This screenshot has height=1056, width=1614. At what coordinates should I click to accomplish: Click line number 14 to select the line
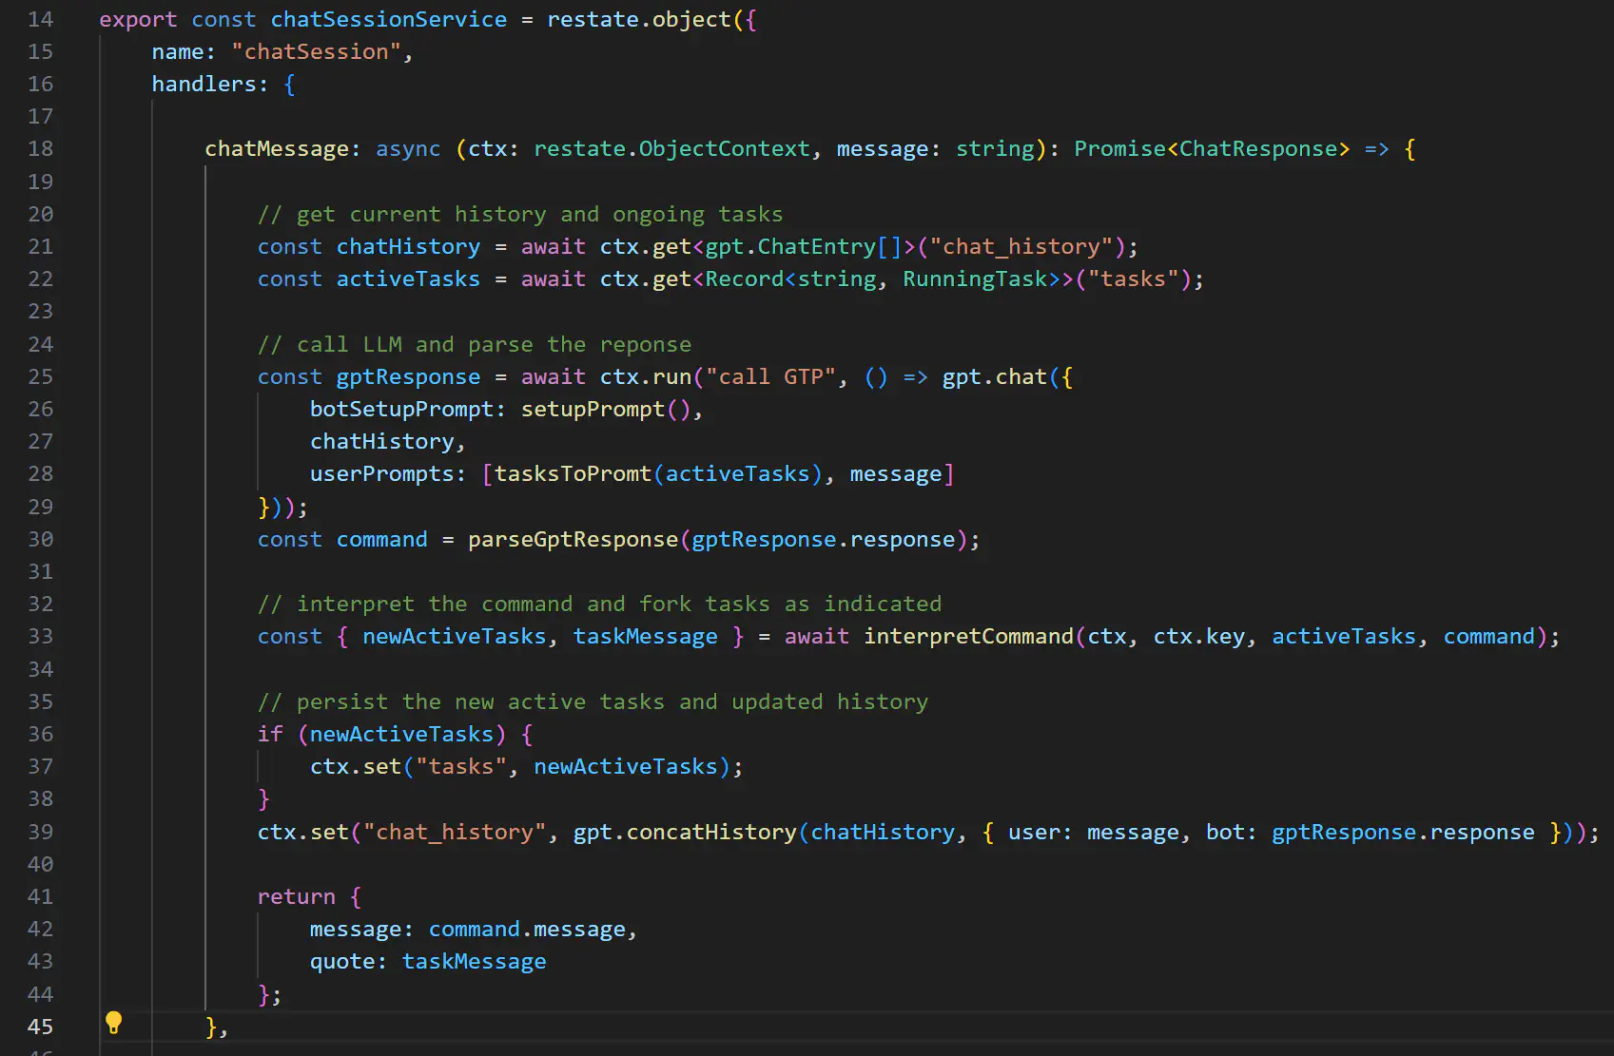40,19
